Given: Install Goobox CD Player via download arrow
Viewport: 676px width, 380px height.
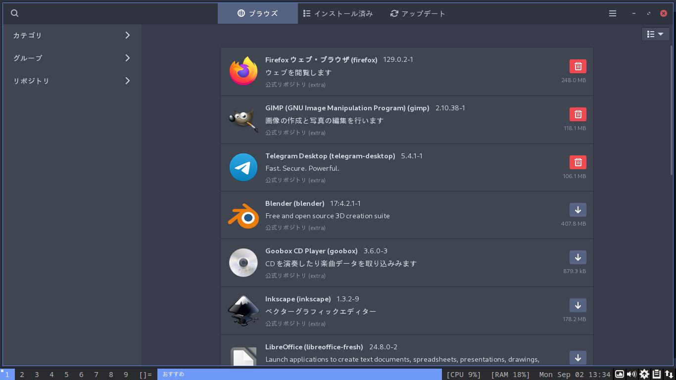Looking at the screenshot, I should tap(578, 257).
